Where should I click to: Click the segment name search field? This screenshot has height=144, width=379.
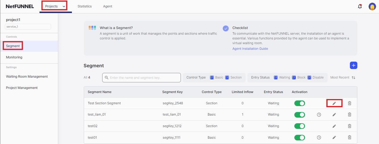pos(142,78)
